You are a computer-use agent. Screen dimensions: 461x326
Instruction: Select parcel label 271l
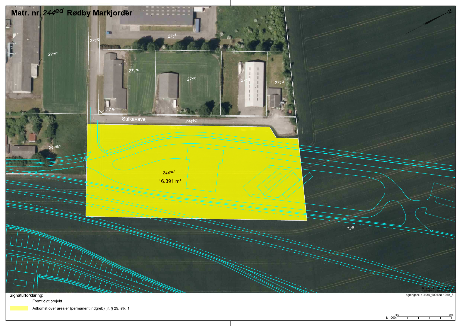point(172,36)
